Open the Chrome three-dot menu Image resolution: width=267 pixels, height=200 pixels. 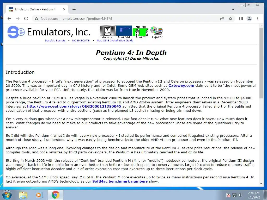click(x=258, y=18)
